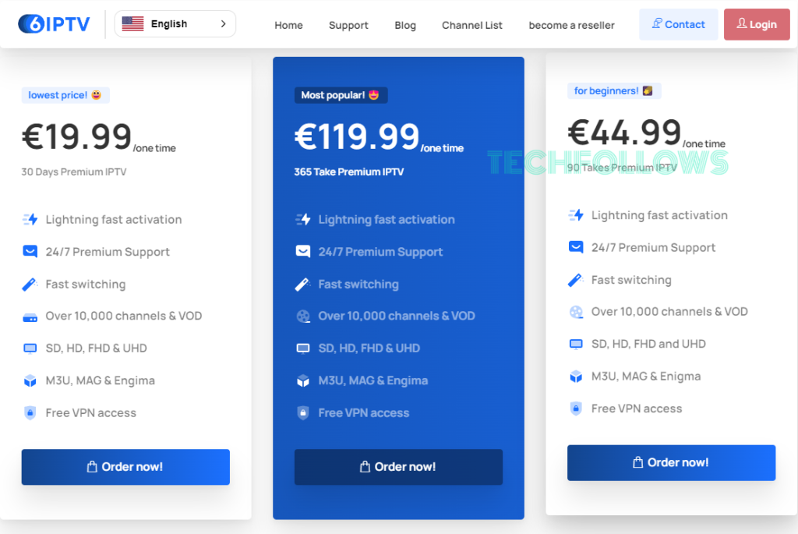
Task: Open the Support menu item
Action: tap(348, 26)
